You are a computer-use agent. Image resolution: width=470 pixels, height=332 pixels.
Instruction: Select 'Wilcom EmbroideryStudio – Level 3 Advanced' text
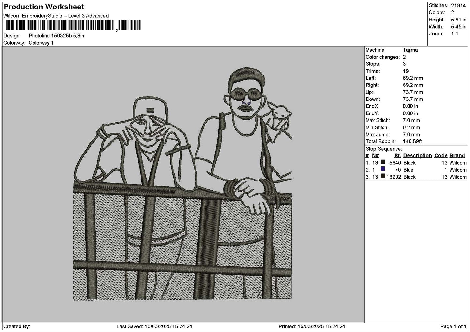(x=56, y=16)
